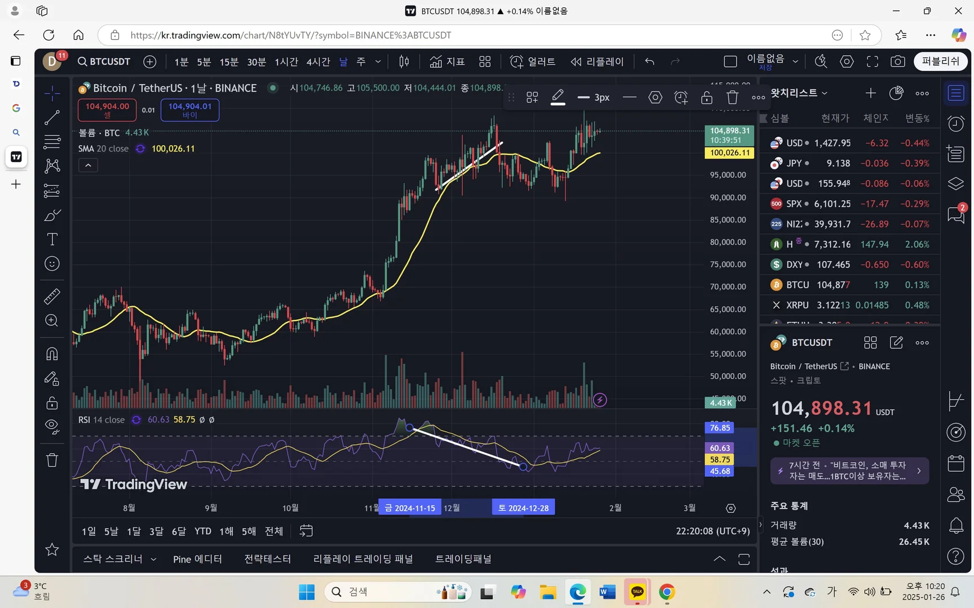Take a chart snapshot with the camera icon
The width and height of the screenshot is (974, 608).
898,62
